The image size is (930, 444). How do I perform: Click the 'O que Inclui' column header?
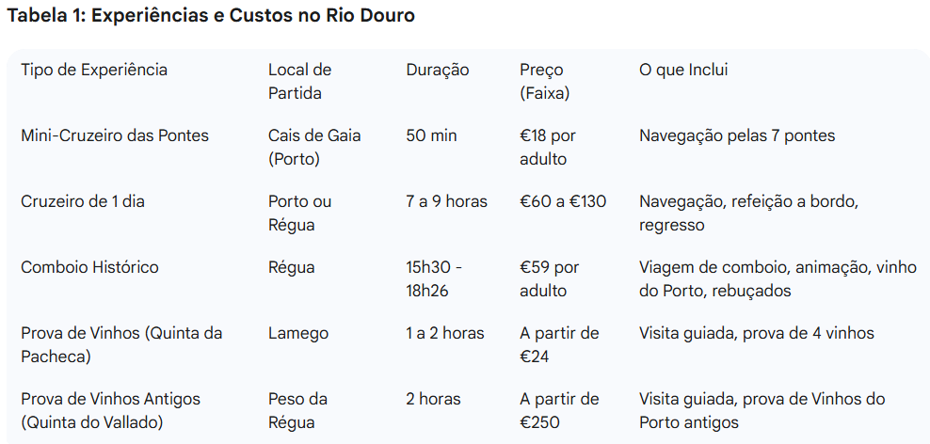tap(683, 70)
